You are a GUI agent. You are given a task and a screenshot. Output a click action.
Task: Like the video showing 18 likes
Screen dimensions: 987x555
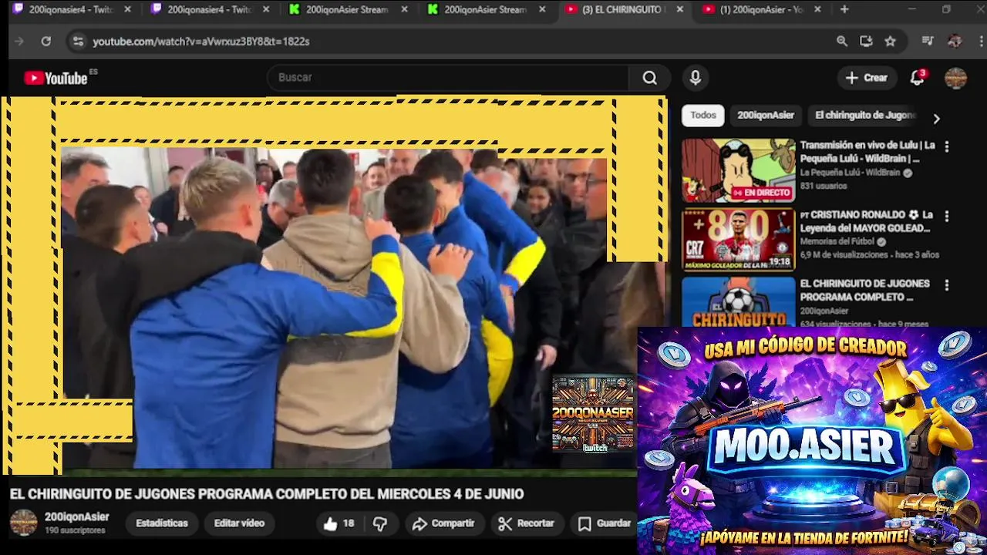[339, 523]
